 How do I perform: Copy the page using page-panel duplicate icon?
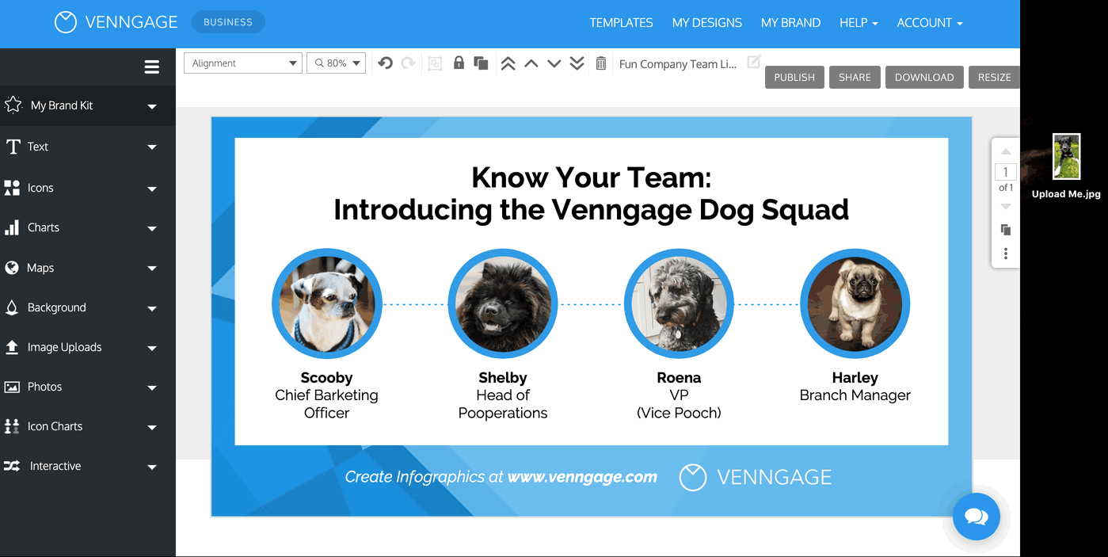point(1006,230)
